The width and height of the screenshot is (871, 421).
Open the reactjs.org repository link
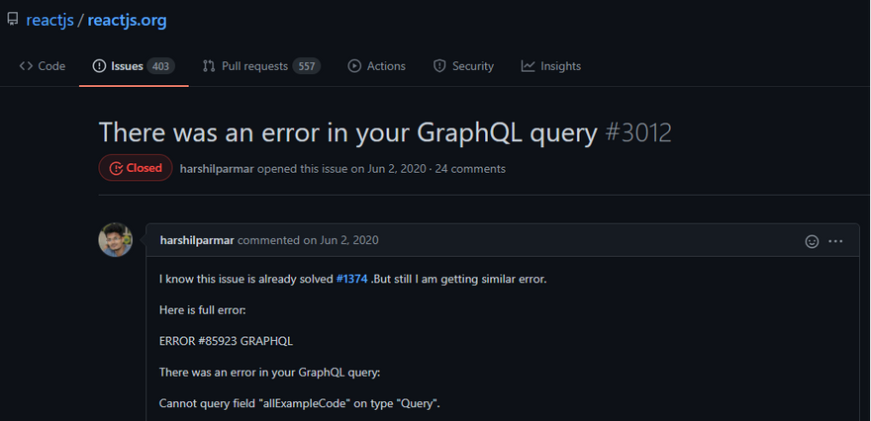[x=127, y=21]
